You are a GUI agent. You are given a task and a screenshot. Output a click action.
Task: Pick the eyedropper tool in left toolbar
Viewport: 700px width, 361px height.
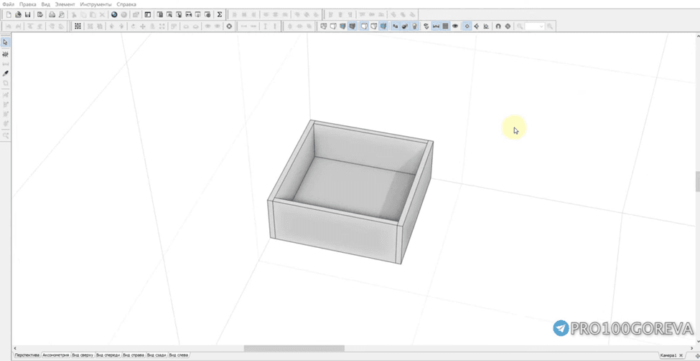pyautogui.click(x=5, y=74)
